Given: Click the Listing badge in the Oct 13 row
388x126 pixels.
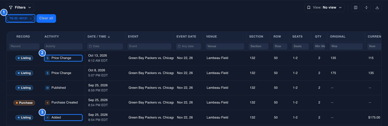Looking at the screenshot, I should click(x=24, y=58).
